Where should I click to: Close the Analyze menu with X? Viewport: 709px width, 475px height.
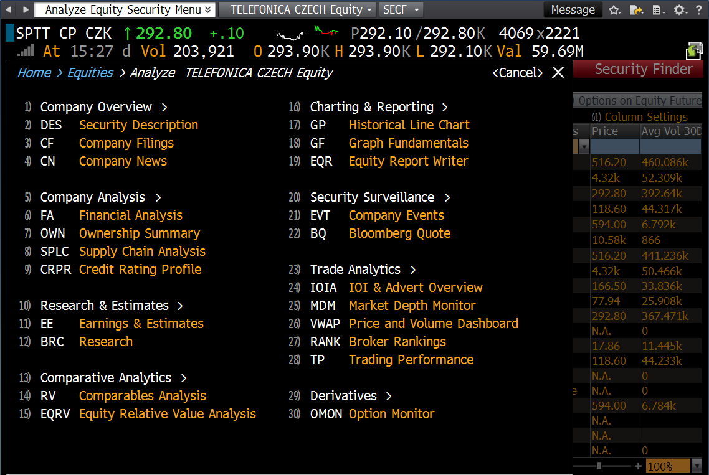click(558, 72)
